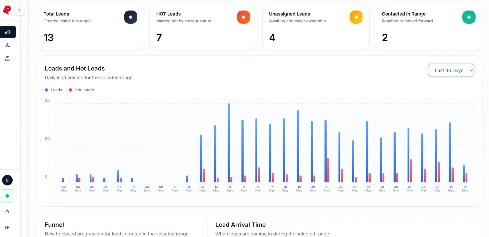Image resolution: width=489 pixels, height=237 pixels.
Task: Click the Unassigned Leads value 4
Action: point(272,38)
